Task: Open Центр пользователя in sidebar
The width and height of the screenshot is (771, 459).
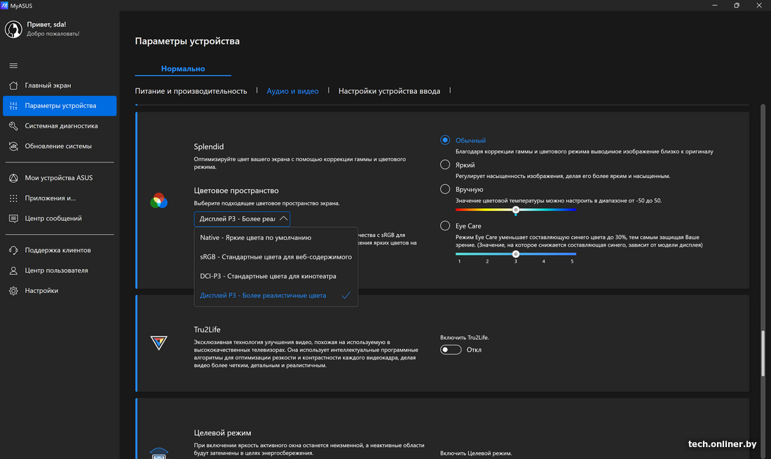Action: pos(60,270)
